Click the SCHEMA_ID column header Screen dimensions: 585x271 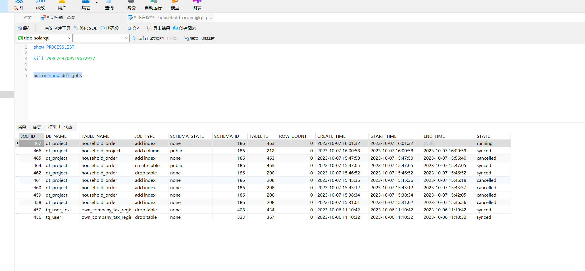click(x=230, y=136)
